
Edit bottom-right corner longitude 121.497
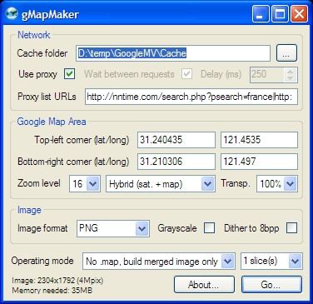[x=259, y=162]
